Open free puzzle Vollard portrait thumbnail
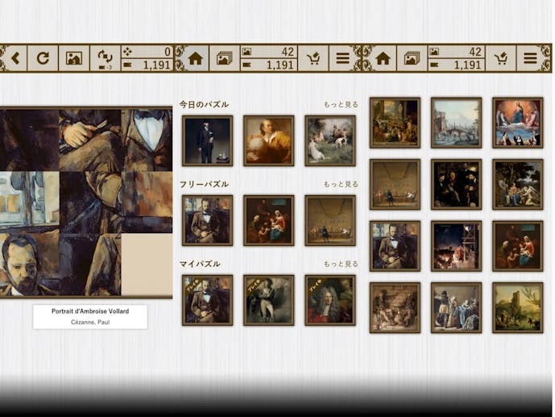Screen dimensions: 555x417 [x=207, y=220]
